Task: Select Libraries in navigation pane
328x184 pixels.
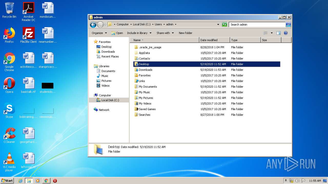Action: (104, 66)
